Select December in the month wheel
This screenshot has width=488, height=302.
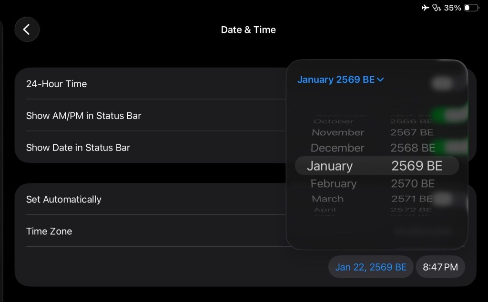(337, 148)
